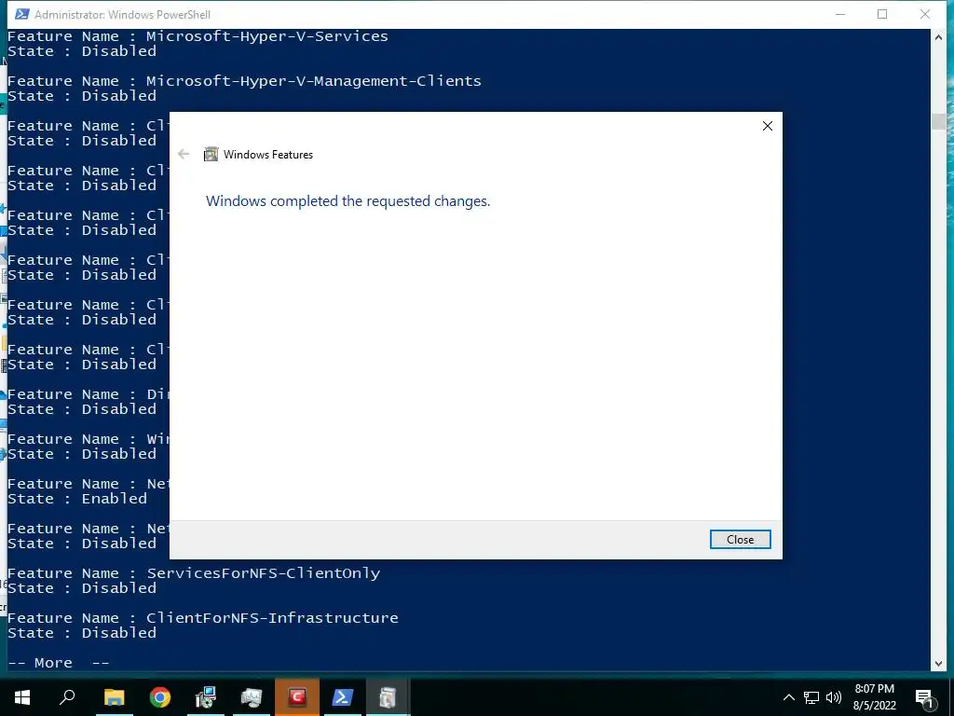
Task: Open Google Chrome from the taskbar
Action: [160, 697]
